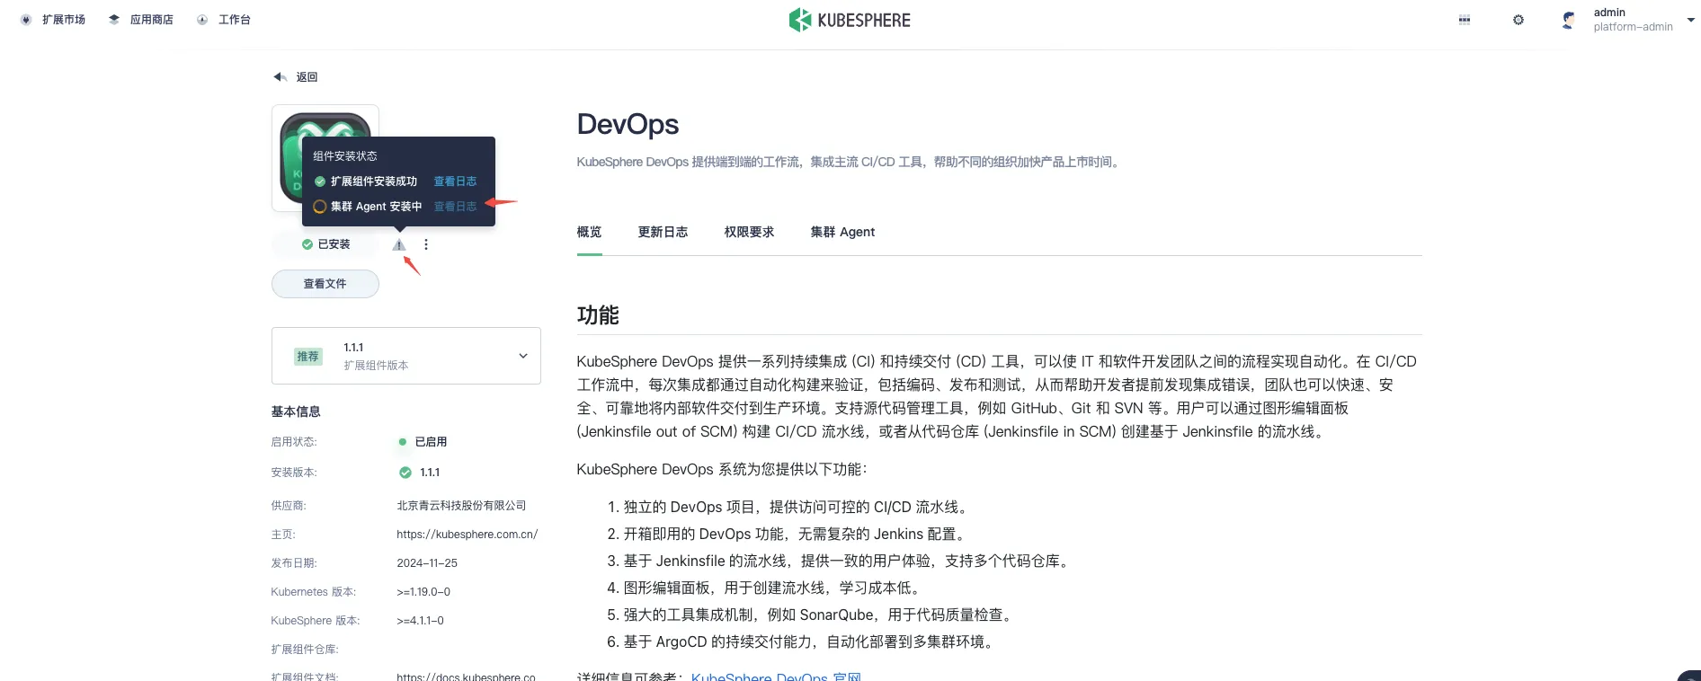Go back with the 返回 arrow icon
Screen dimensions: 1701x681
coord(280,77)
